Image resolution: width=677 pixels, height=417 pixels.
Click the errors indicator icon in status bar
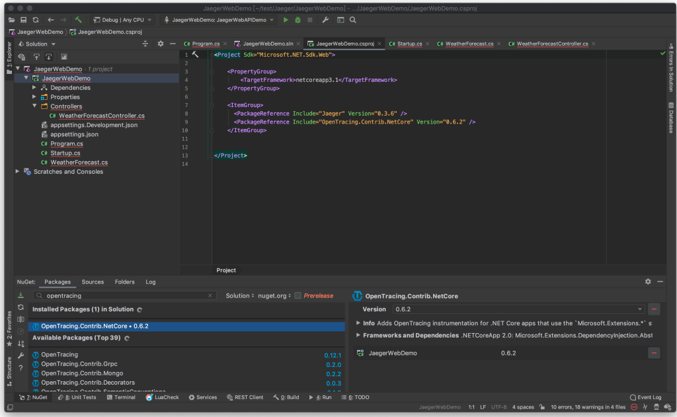(634, 407)
